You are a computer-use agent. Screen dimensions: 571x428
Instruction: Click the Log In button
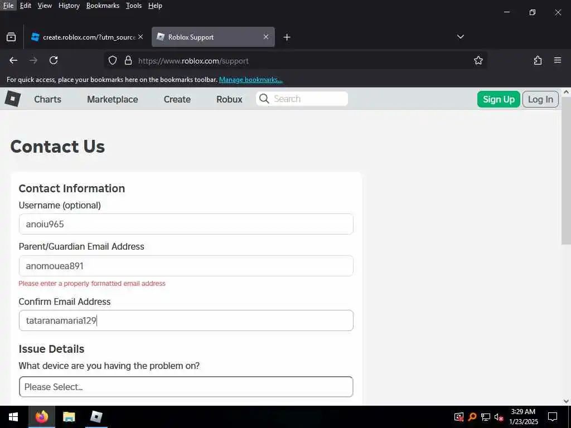540,99
